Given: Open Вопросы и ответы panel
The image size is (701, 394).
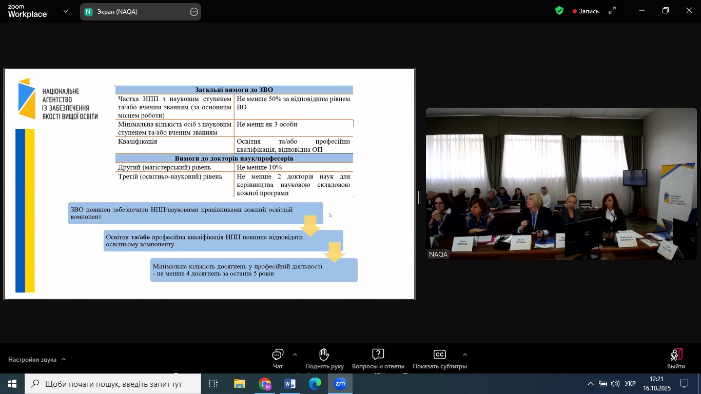Looking at the screenshot, I should [378, 359].
